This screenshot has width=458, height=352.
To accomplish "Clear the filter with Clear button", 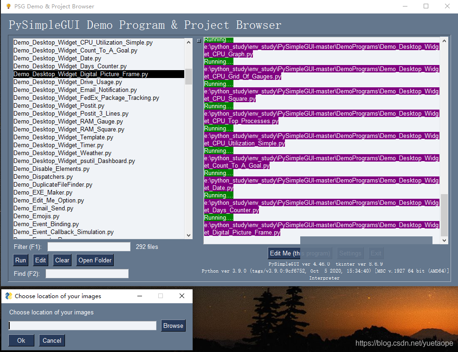I will tap(62, 260).
